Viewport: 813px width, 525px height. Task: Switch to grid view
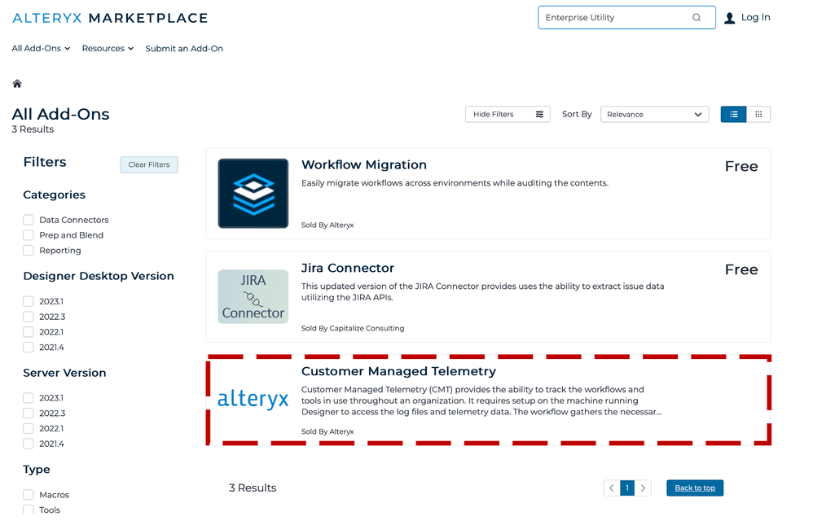[758, 115]
